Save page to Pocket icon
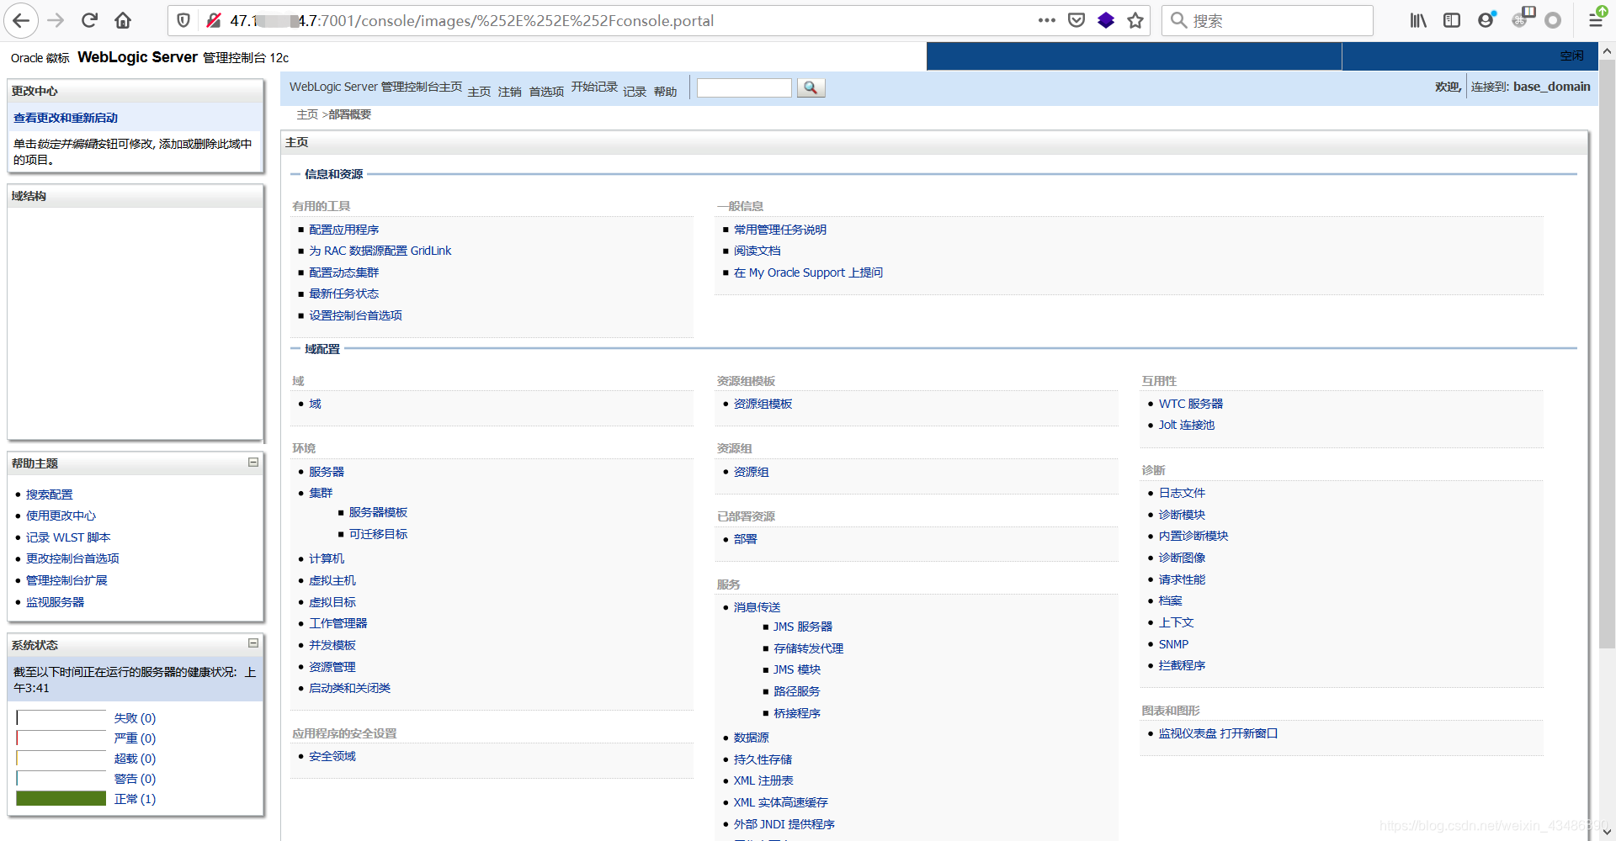 click(1076, 20)
